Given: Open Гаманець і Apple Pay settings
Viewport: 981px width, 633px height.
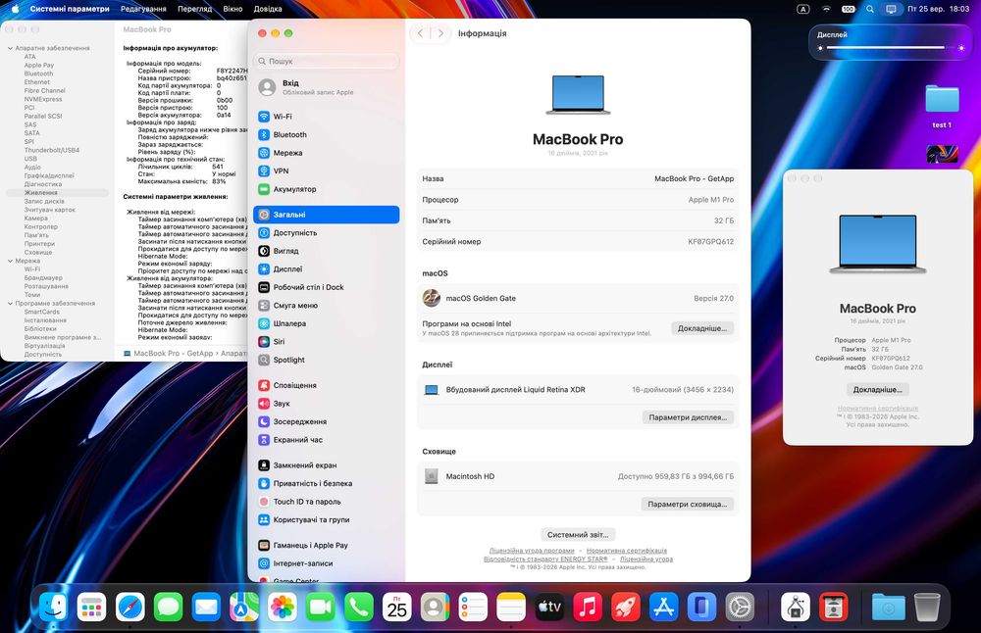Looking at the screenshot, I should [326, 546].
